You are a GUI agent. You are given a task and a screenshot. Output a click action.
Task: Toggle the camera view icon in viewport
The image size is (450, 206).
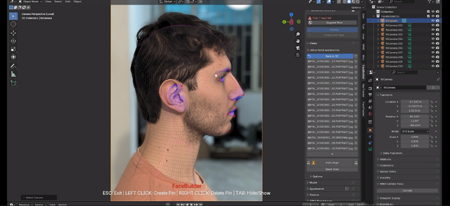[x=298, y=48]
